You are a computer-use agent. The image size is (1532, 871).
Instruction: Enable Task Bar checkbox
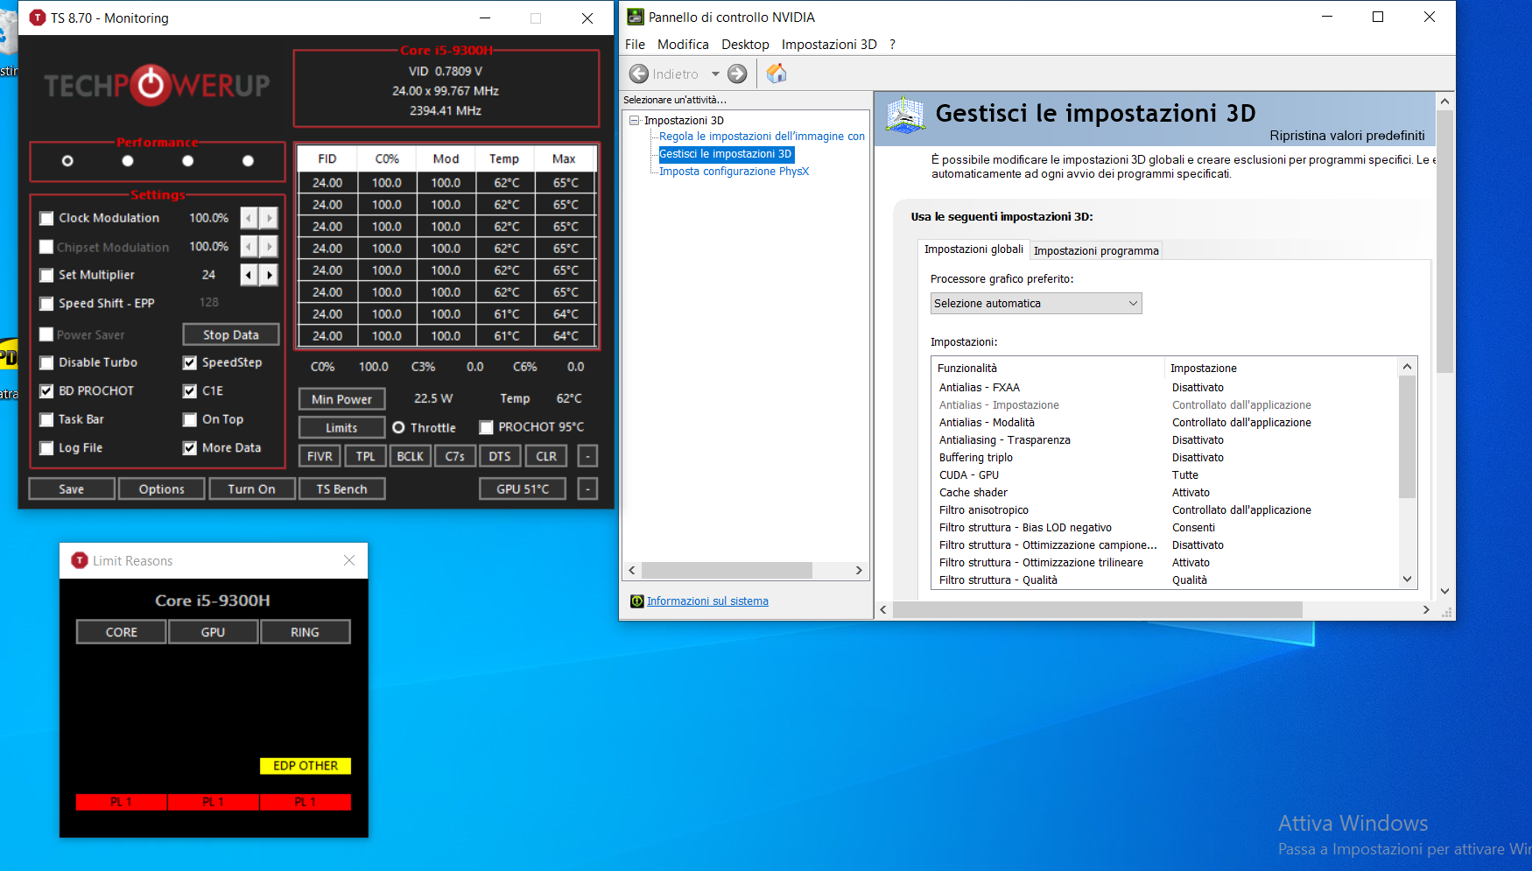46,419
